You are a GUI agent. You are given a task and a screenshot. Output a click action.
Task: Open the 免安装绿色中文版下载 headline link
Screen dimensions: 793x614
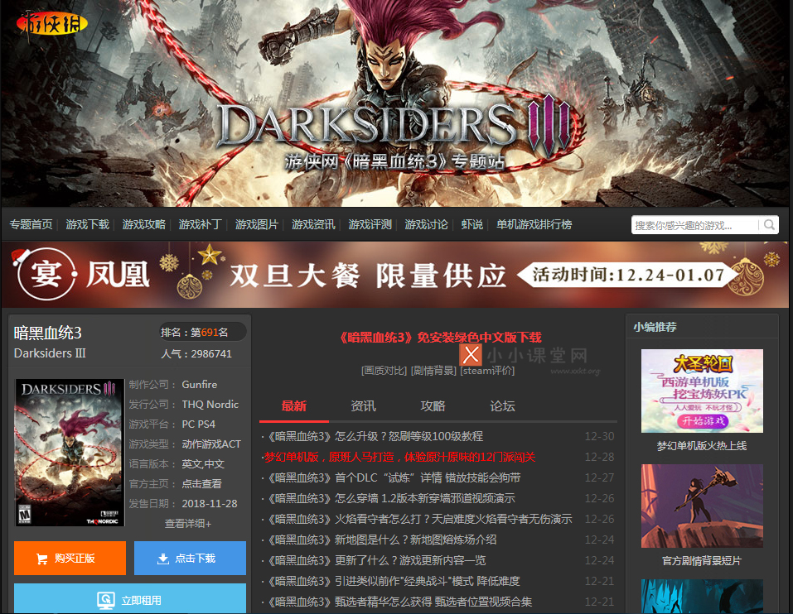click(441, 338)
